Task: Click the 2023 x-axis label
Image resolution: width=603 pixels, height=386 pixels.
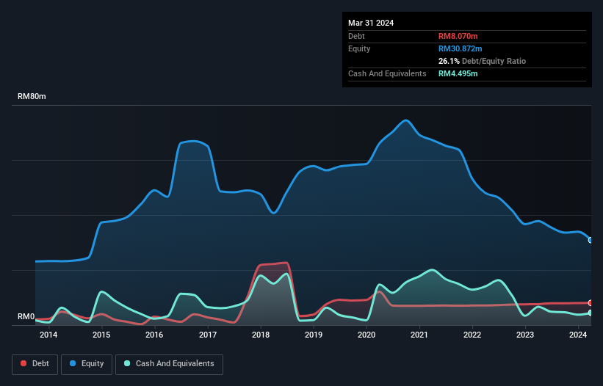Action: [x=525, y=335]
